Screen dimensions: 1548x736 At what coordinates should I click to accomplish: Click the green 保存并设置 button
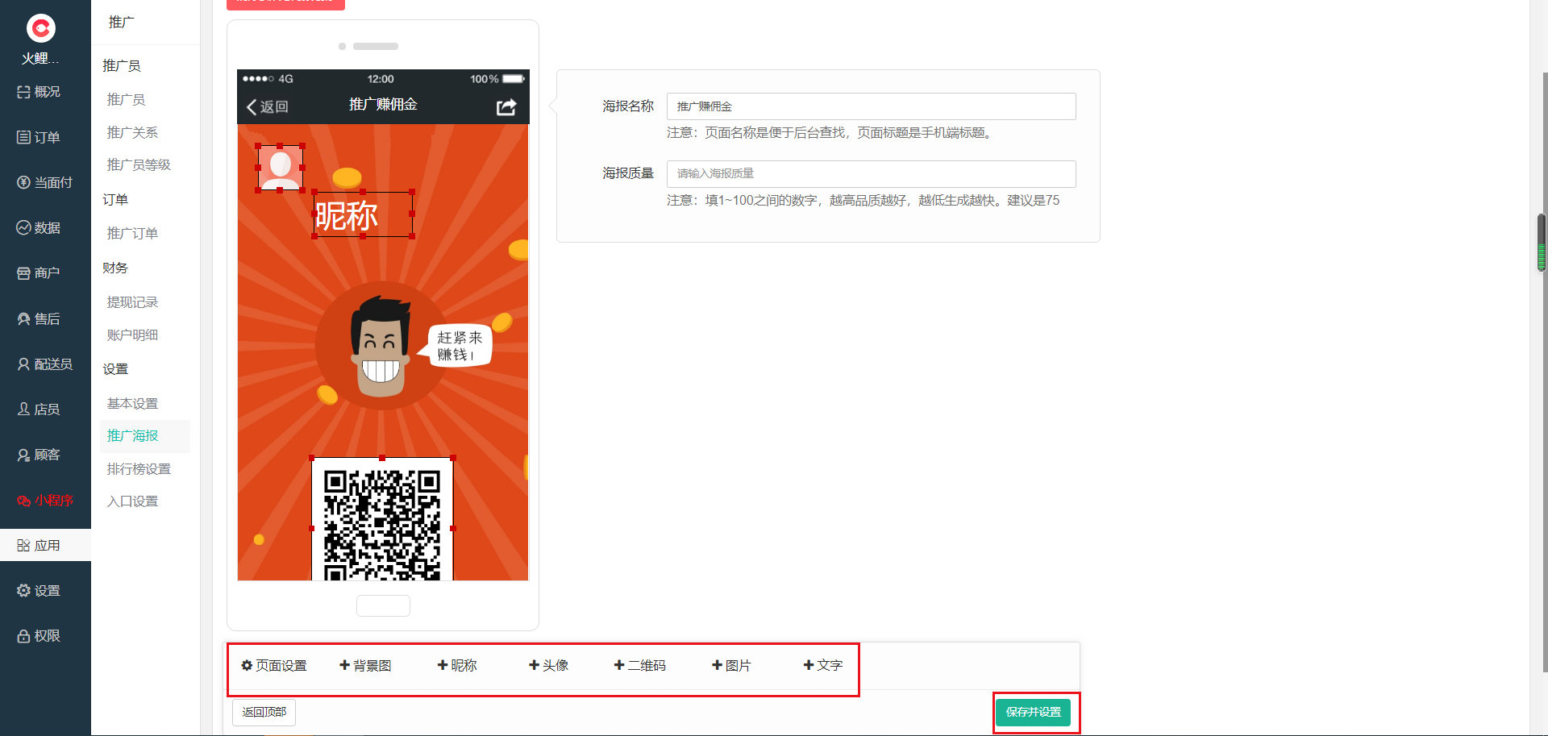pyautogui.click(x=1033, y=713)
